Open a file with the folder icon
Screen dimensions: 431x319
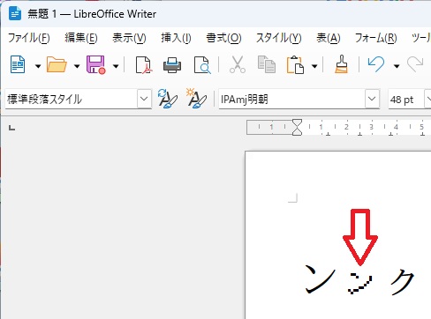click(57, 64)
